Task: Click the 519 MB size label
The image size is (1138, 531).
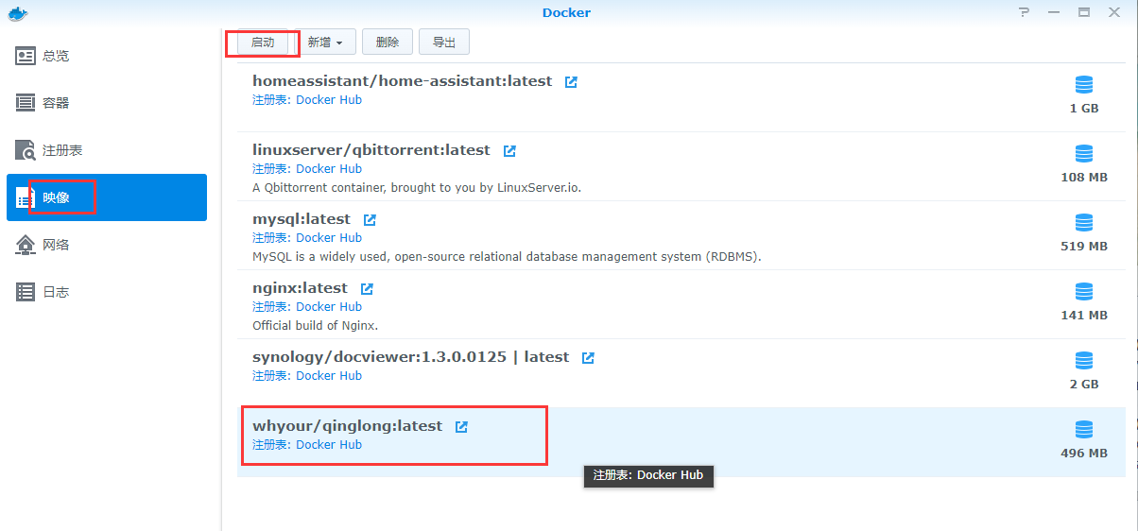Action: click(1084, 247)
